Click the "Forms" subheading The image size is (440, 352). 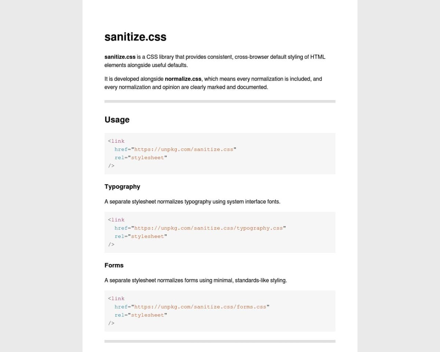click(114, 265)
